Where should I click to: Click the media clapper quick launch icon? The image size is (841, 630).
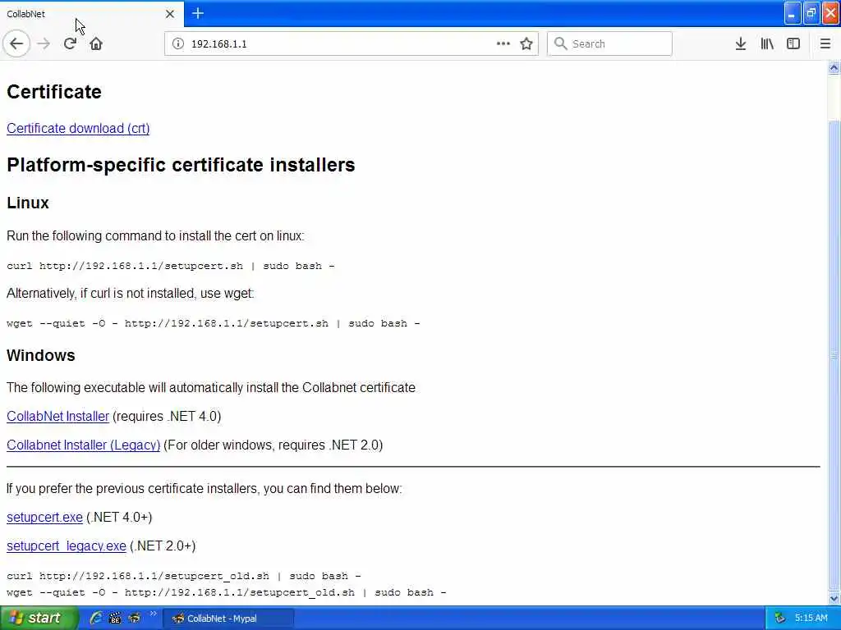click(x=115, y=619)
